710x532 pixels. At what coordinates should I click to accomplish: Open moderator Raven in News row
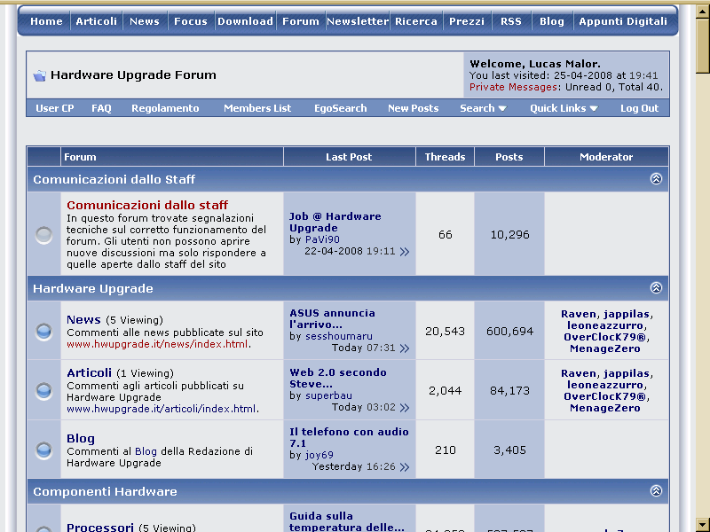coord(579,314)
